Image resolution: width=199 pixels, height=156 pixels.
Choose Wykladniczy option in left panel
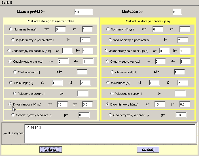pos(13,40)
